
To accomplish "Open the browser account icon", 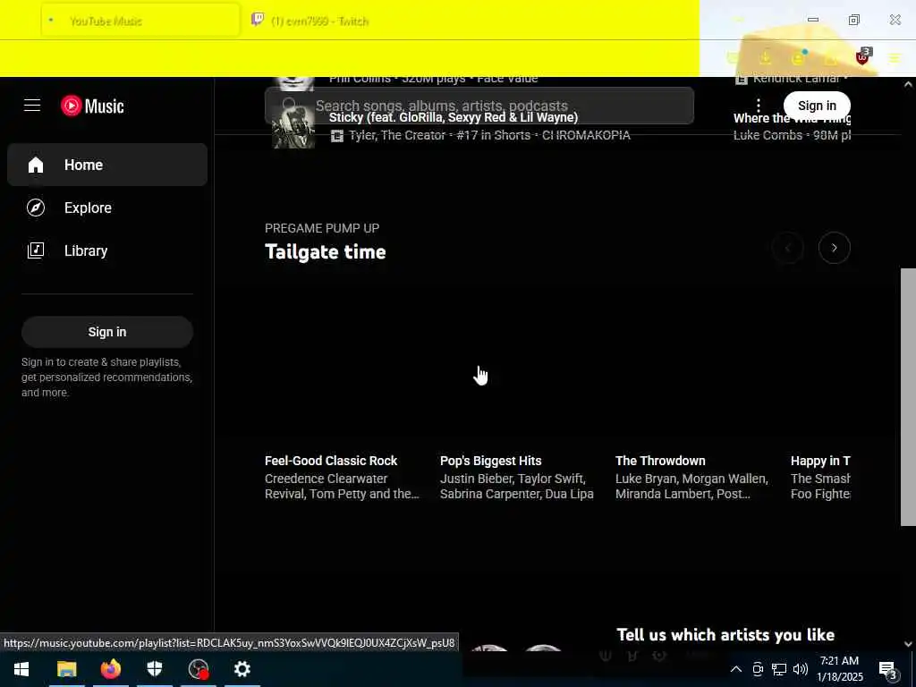I will tap(798, 58).
